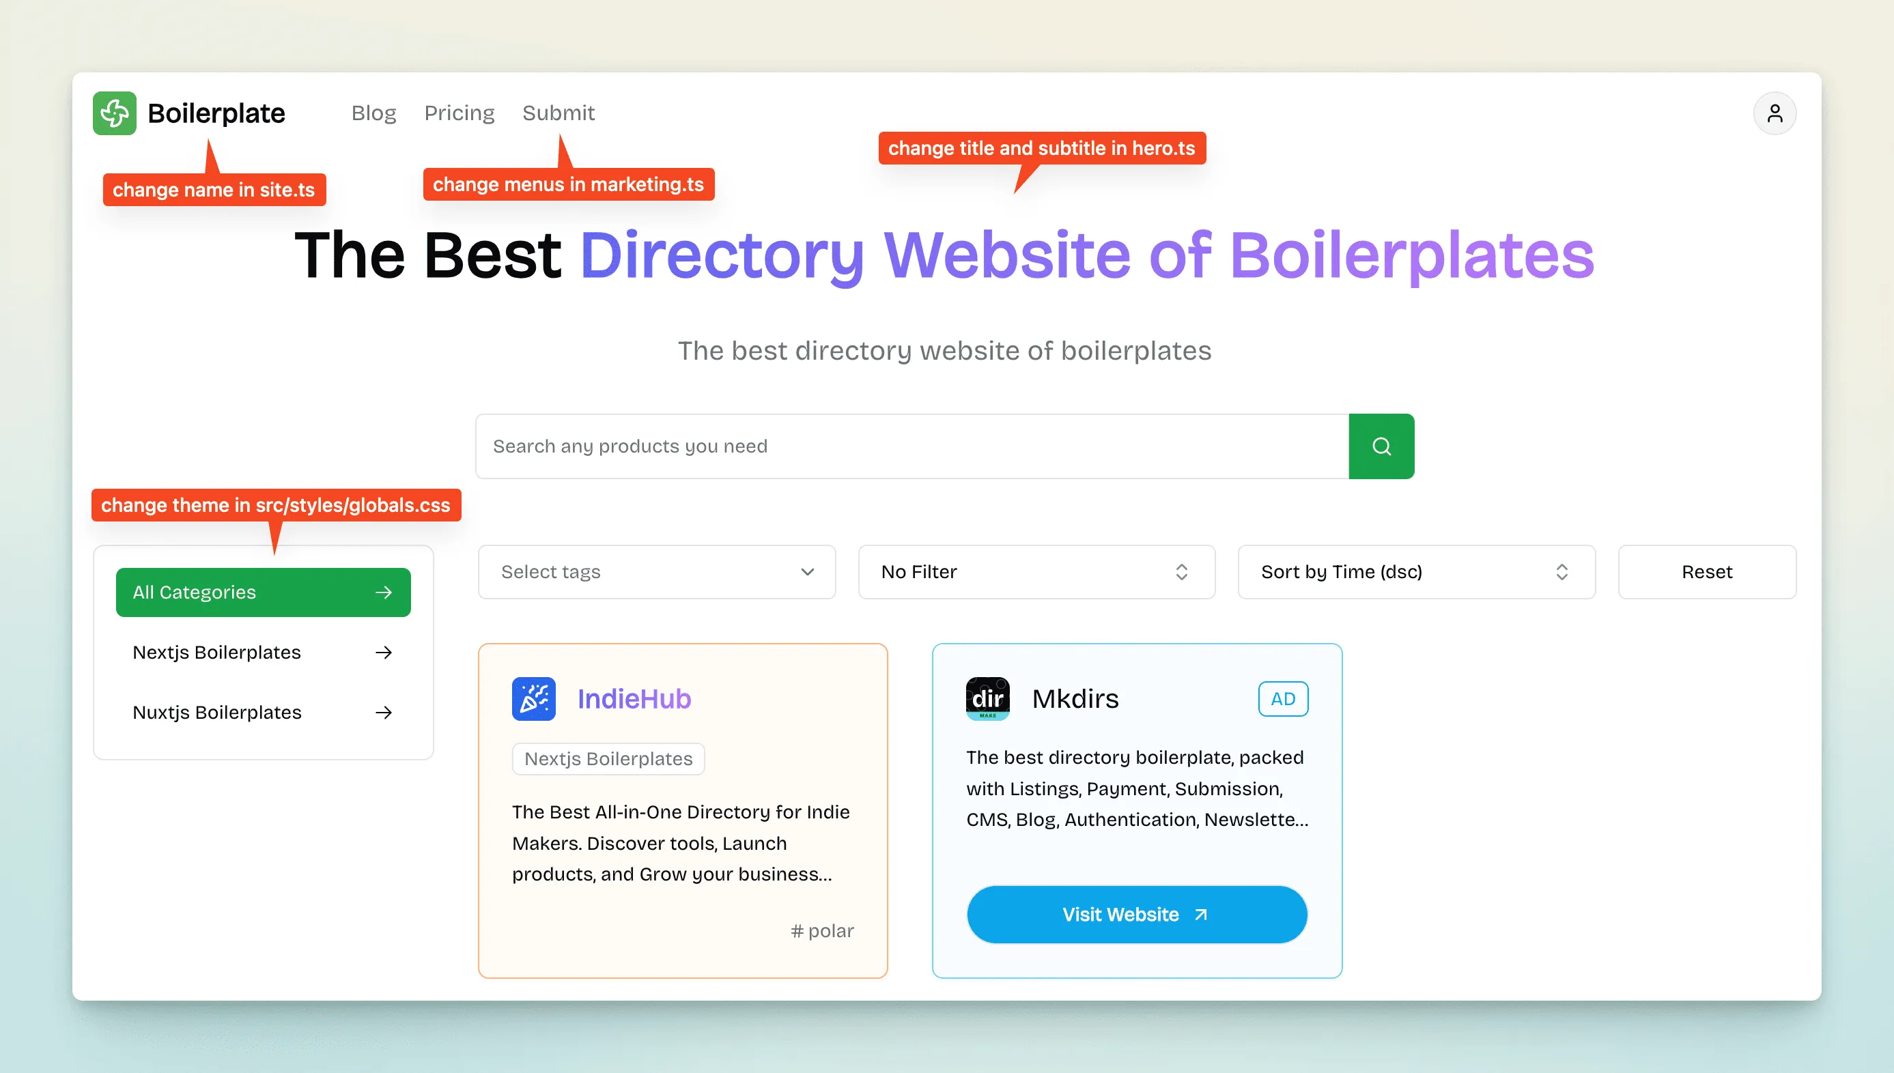Click the AD badge icon on Mkdirs

[x=1283, y=698]
